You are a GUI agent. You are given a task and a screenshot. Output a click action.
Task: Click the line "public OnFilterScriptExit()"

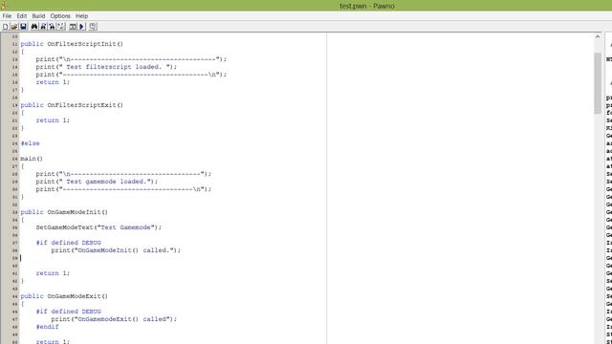[x=72, y=105]
